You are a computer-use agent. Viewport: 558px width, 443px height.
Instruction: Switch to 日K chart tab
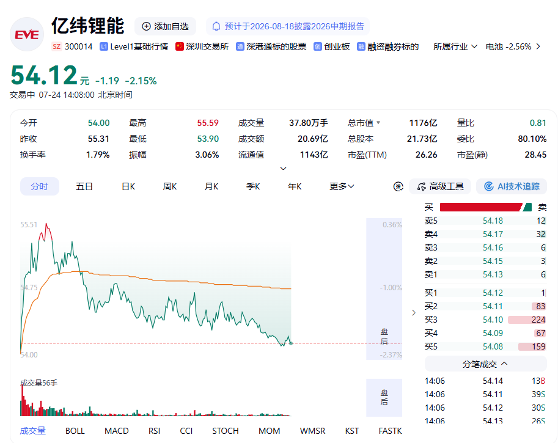[128, 186]
